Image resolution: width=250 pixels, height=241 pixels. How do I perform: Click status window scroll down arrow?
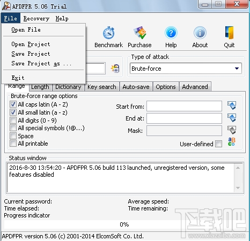click(x=238, y=188)
